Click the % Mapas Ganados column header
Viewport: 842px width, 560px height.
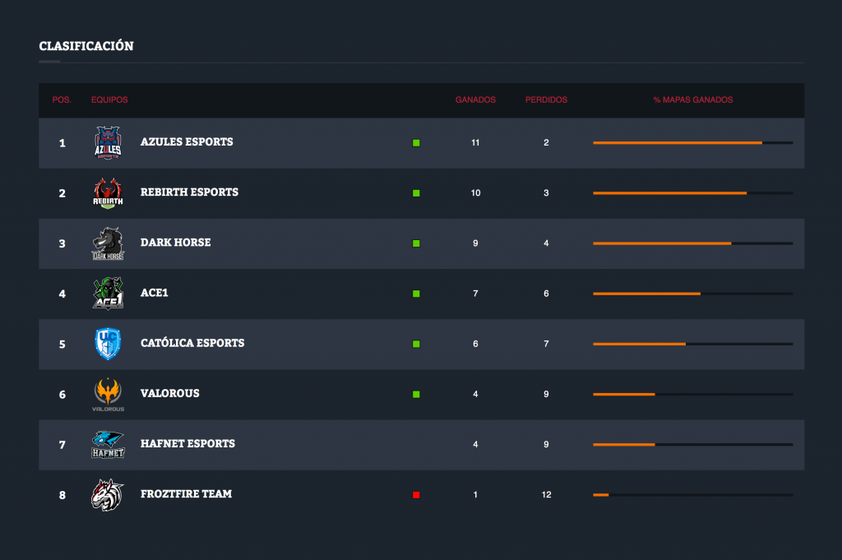[x=692, y=100]
